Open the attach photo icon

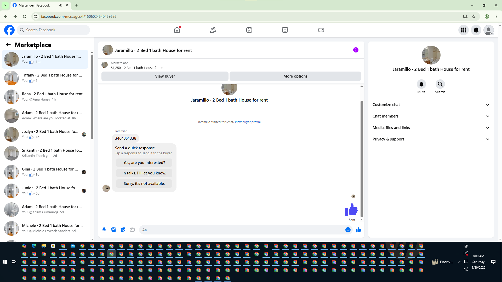(x=113, y=230)
